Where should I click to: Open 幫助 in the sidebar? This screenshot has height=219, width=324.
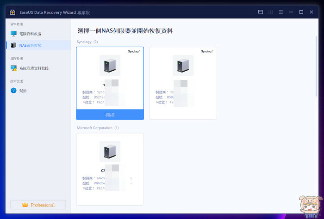[38, 91]
